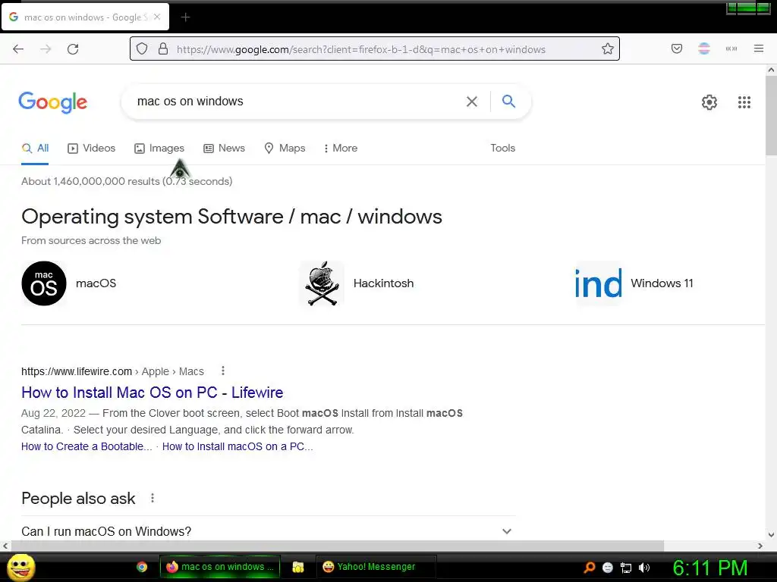Screen dimensions: 777x582
Task: Open the taskbar file folder icon
Action: point(297,567)
